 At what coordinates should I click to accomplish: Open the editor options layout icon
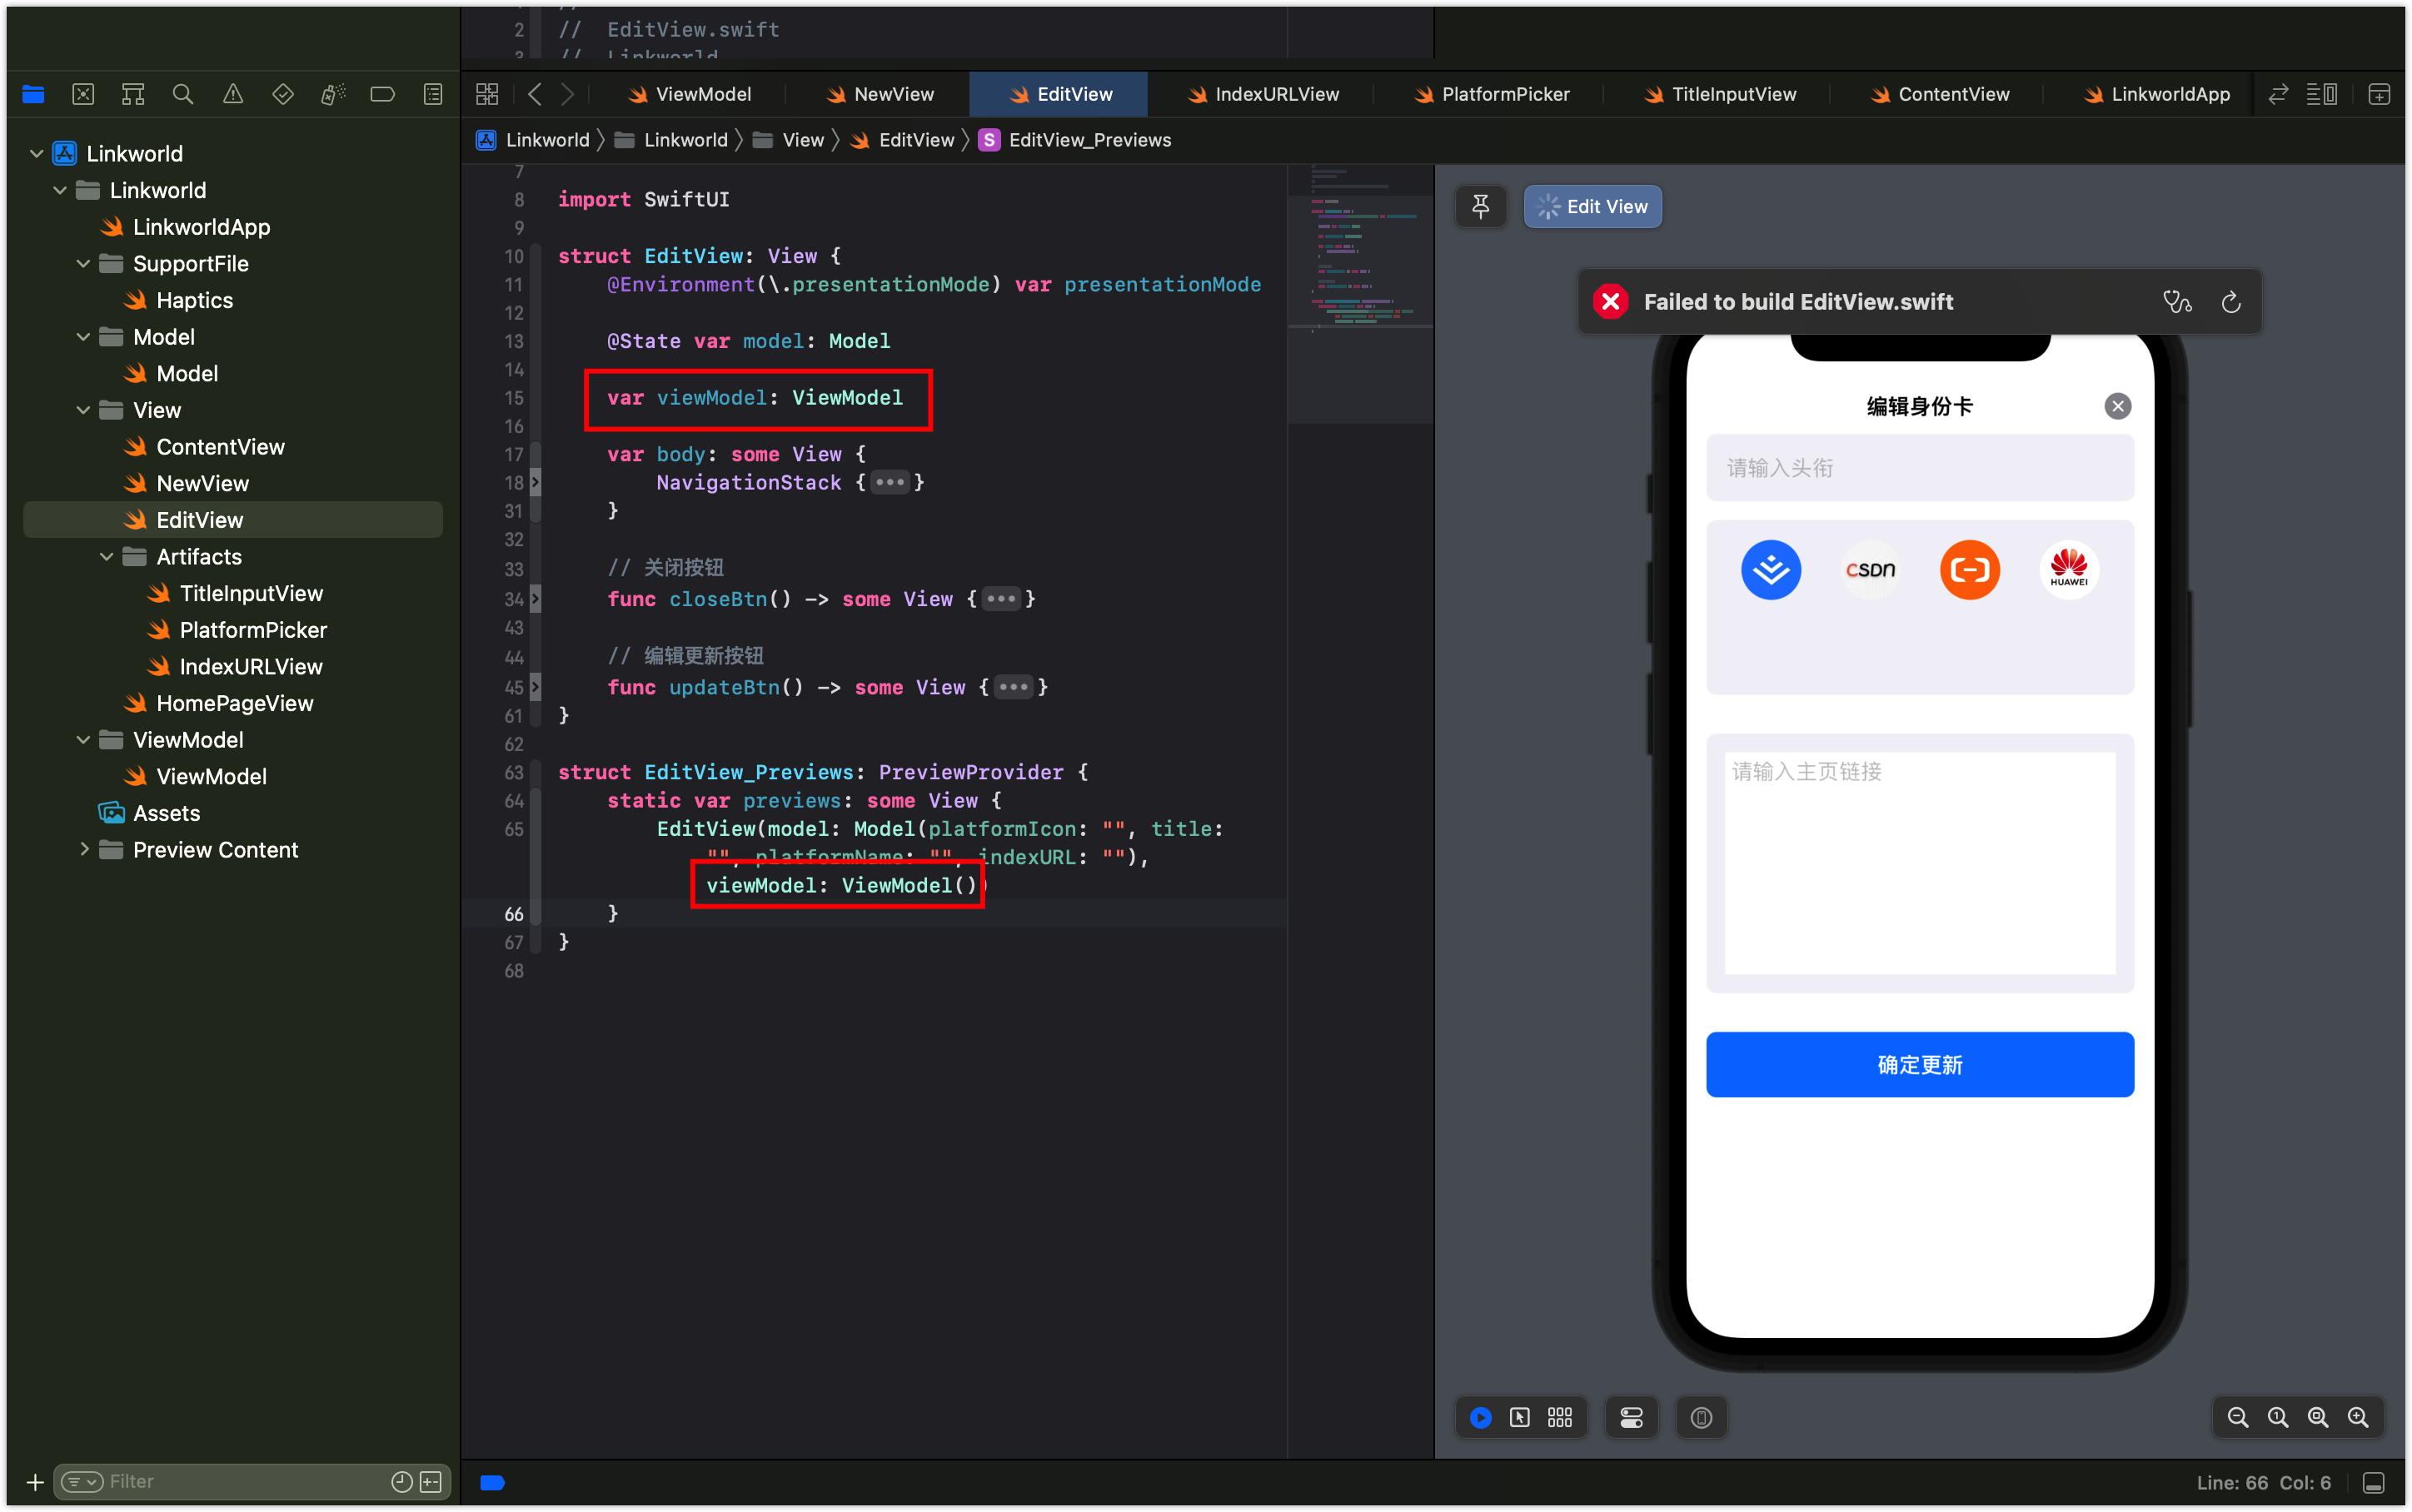2322,94
